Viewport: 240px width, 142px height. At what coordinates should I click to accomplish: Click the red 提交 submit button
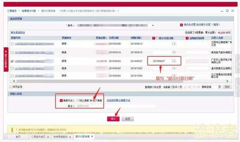(113, 119)
